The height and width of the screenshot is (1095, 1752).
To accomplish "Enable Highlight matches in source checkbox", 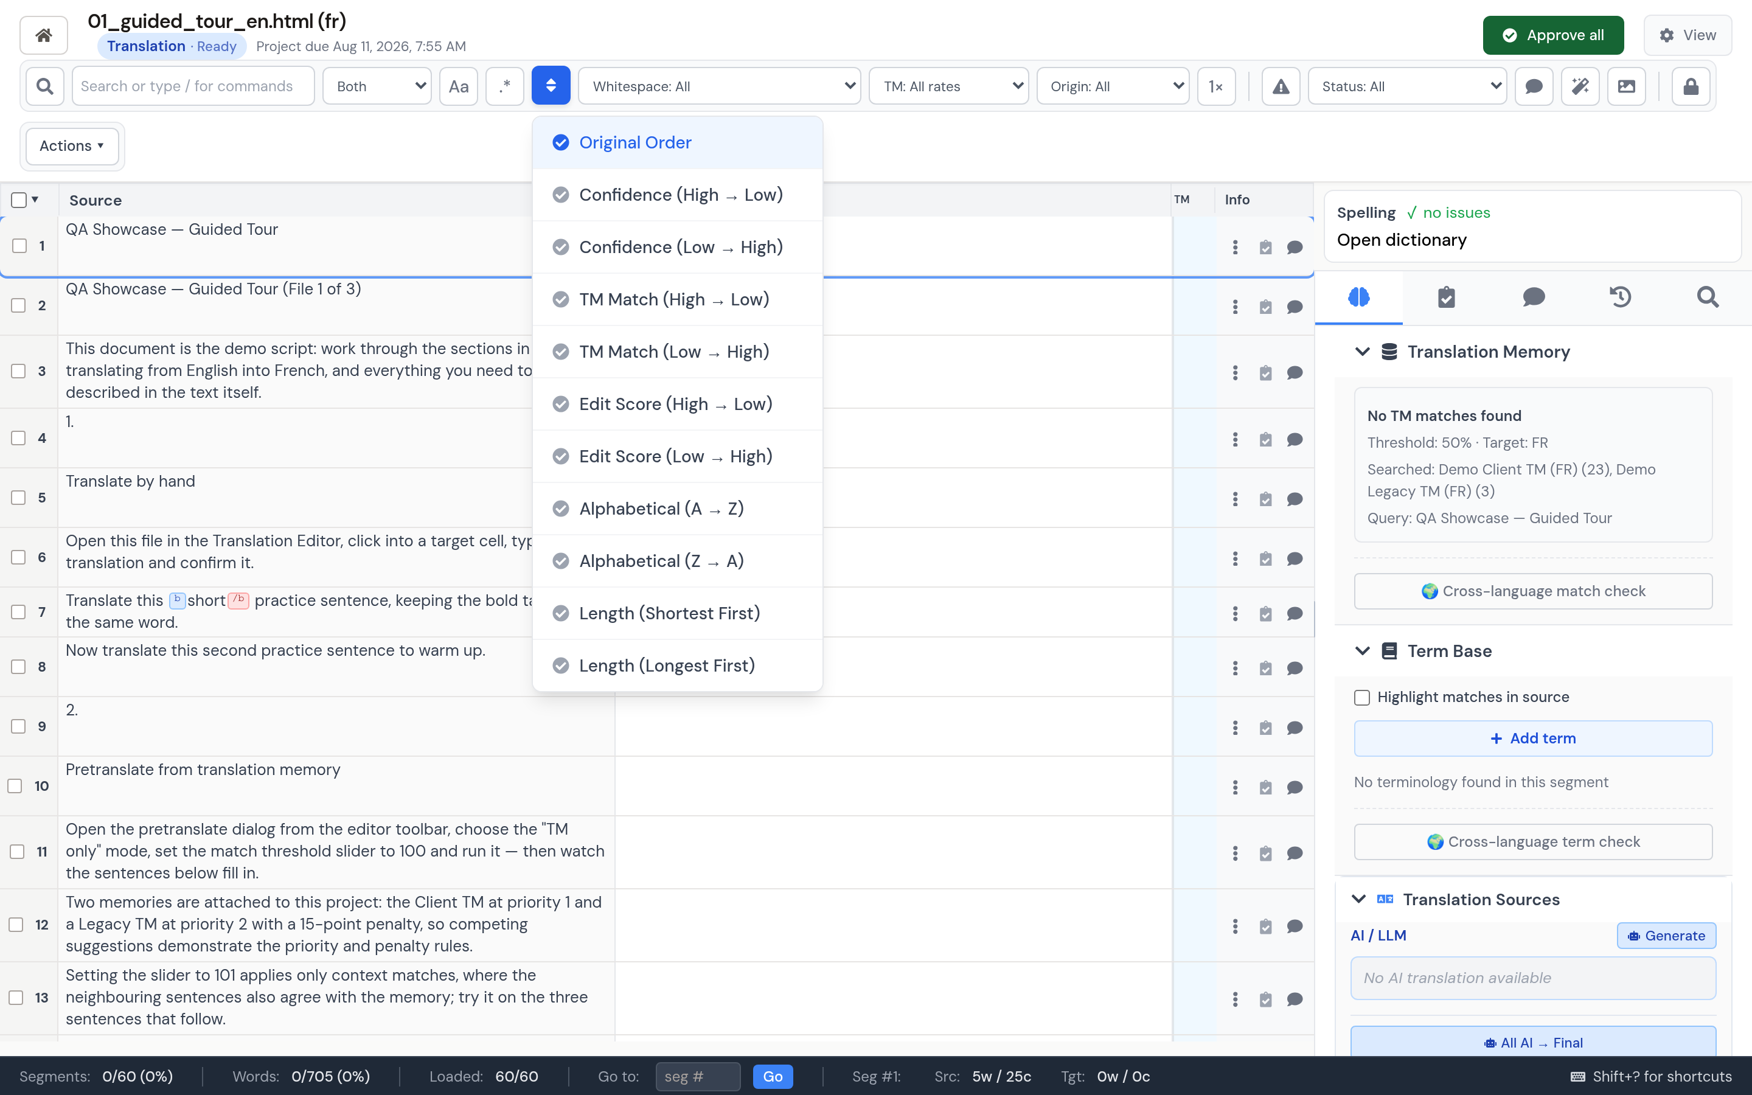I will click(1362, 697).
